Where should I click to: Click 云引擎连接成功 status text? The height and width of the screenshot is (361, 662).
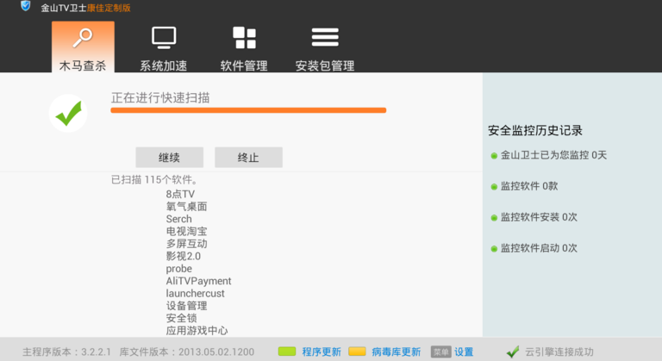pyautogui.click(x=559, y=352)
